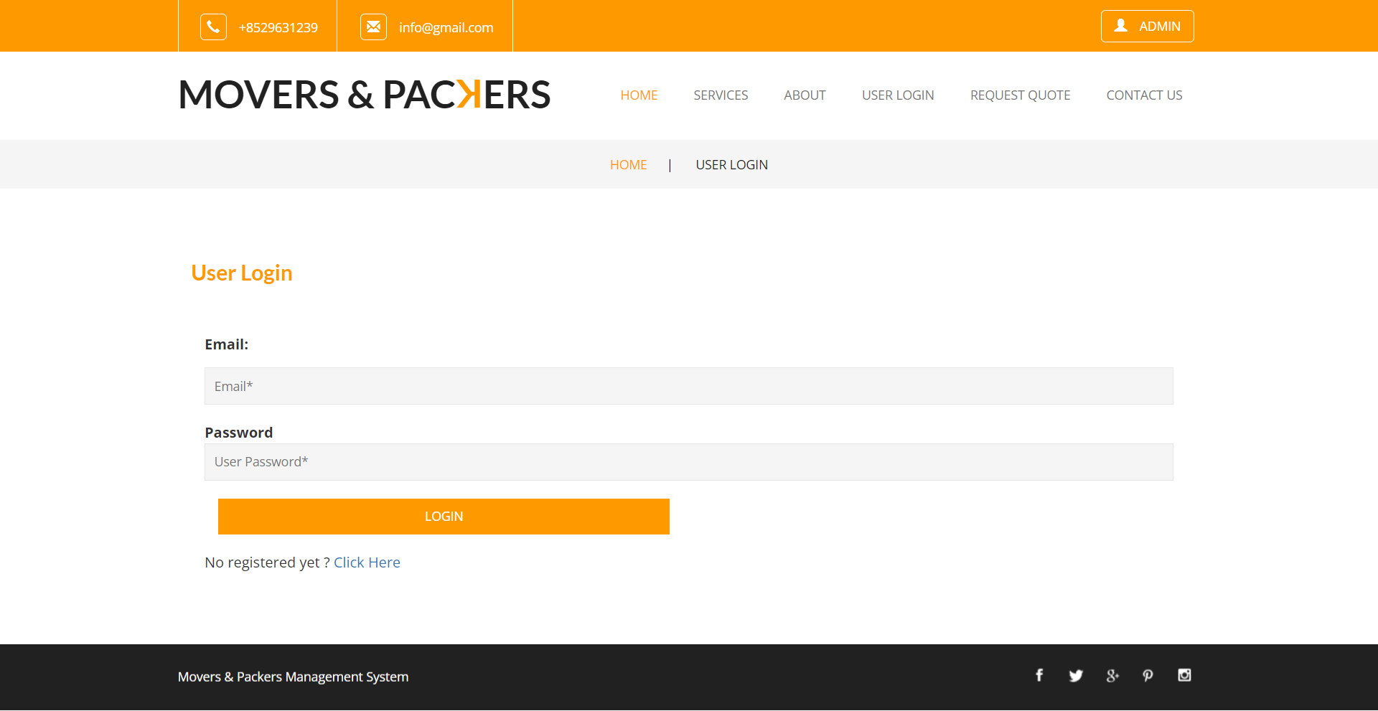Click the Google+ icon in the footer

[x=1112, y=675]
